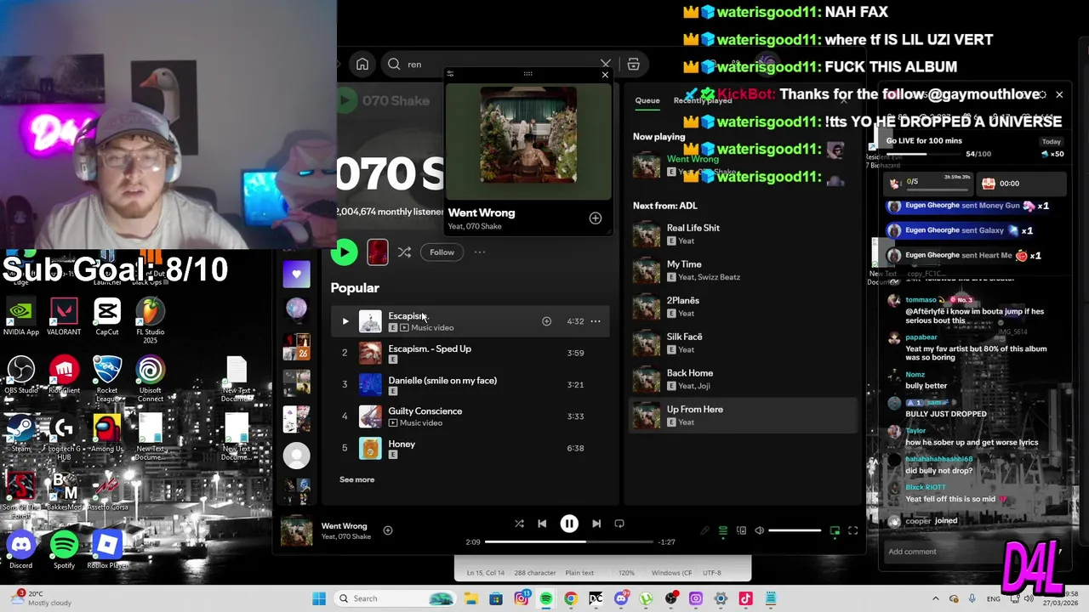Open OBS Studio desktop icon
This screenshot has height=612, width=1089.
[x=21, y=375]
